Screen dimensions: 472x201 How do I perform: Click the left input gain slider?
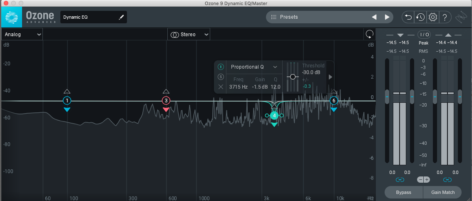[x=387, y=97]
